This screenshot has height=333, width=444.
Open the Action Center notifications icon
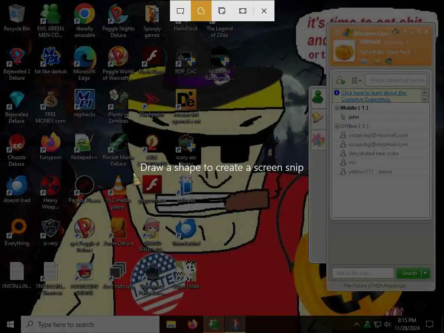[430, 324]
